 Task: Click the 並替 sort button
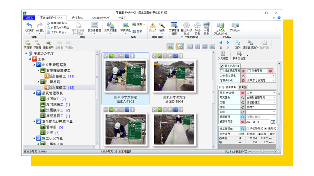(x=137, y=31)
